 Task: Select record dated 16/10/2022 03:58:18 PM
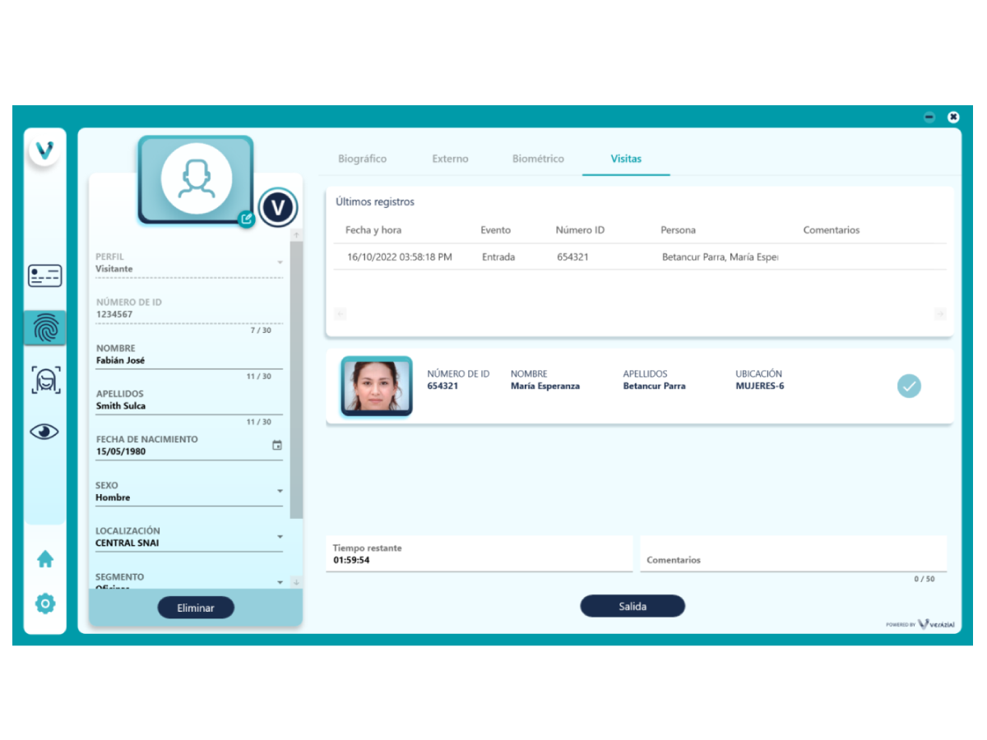[400, 257]
